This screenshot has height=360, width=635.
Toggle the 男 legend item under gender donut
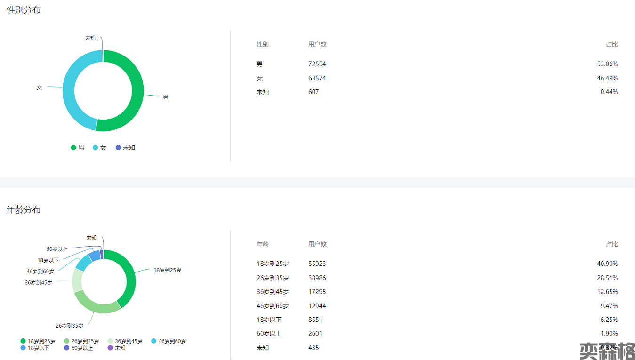pos(78,148)
